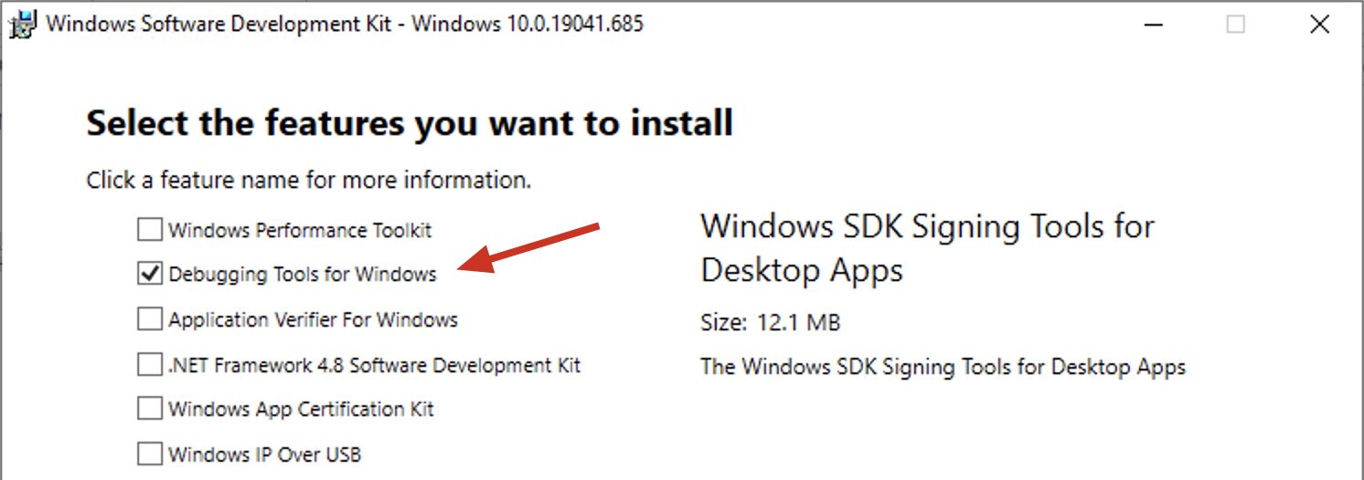The image size is (1364, 480).
Task: Tick the Application Verifier For Windows checkbox
Action: click(149, 319)
